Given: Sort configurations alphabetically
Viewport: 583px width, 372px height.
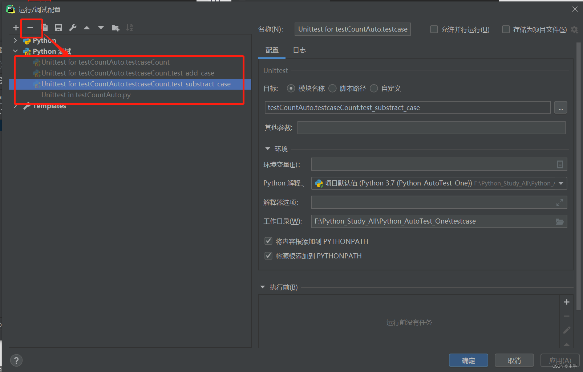Looking at the screenshot, I should [x=129, y=28].
